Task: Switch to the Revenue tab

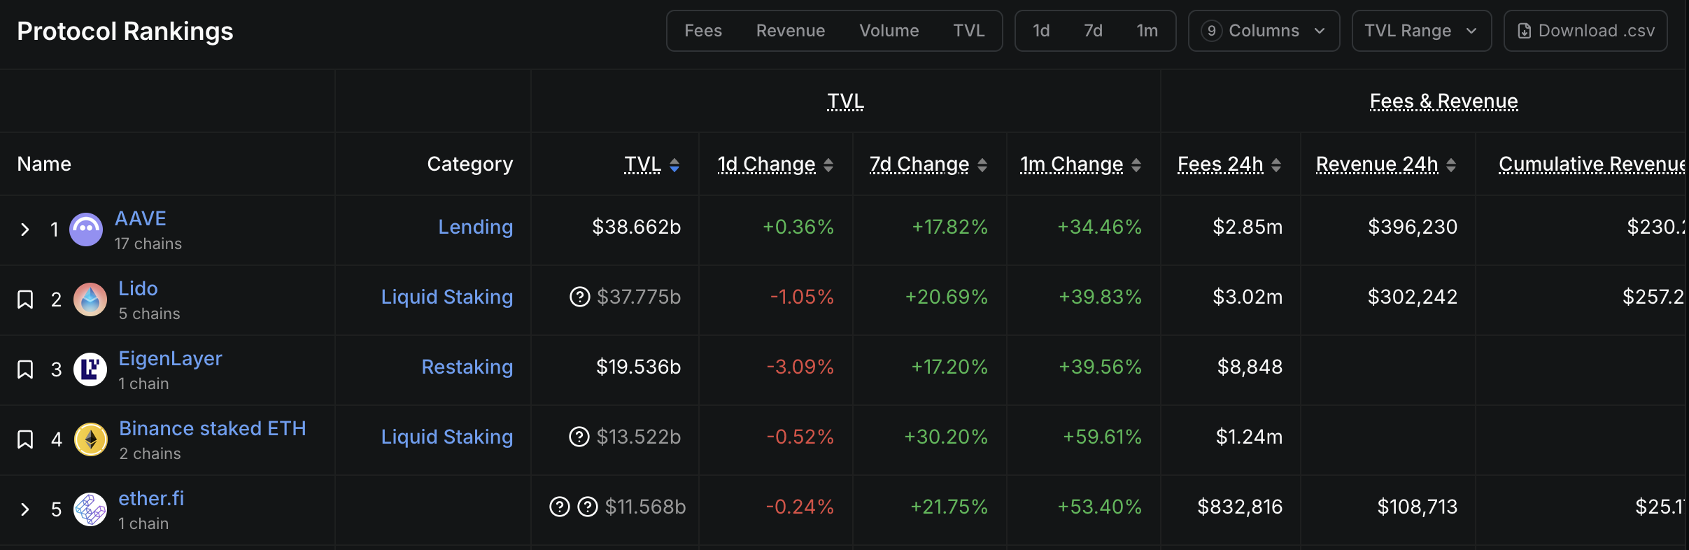Action: click(790, 31)
